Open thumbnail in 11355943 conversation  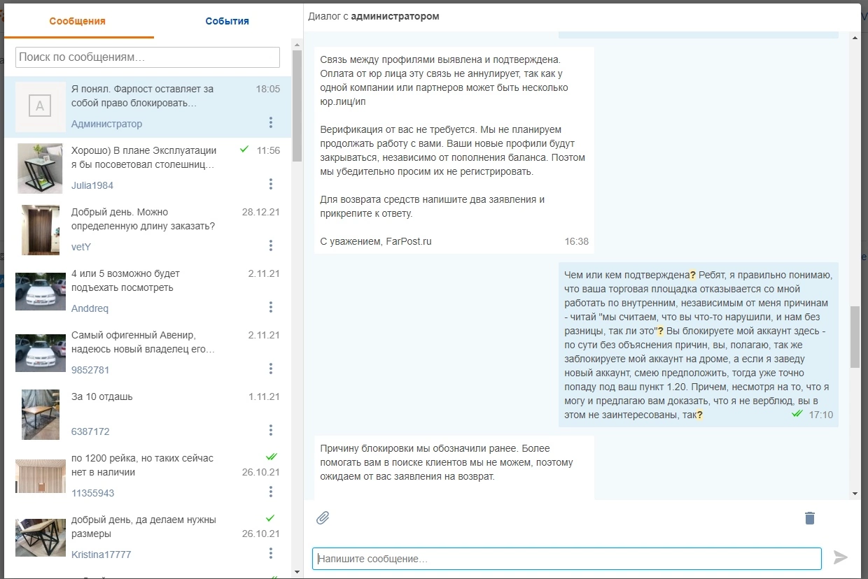point(41,476)
